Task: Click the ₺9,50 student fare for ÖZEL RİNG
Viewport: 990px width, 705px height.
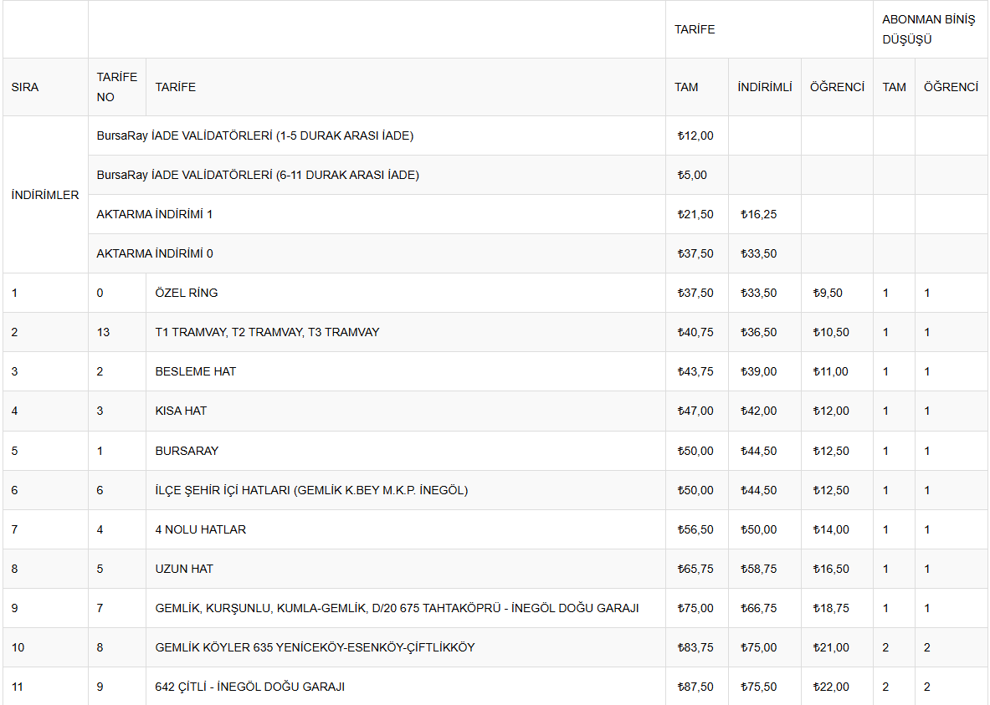Action: [828, 293]
